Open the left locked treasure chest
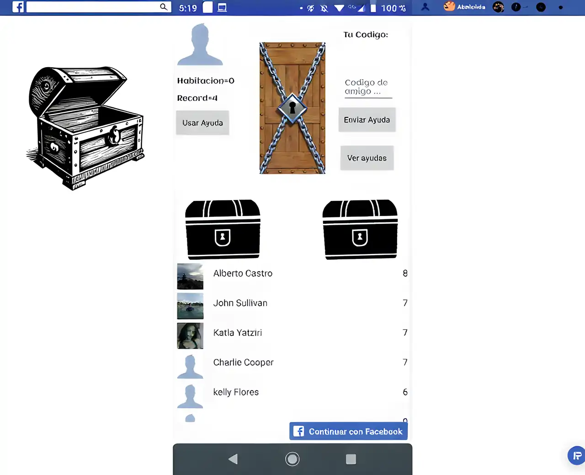The height and width of the screenshot is (475, 585). 223,229
